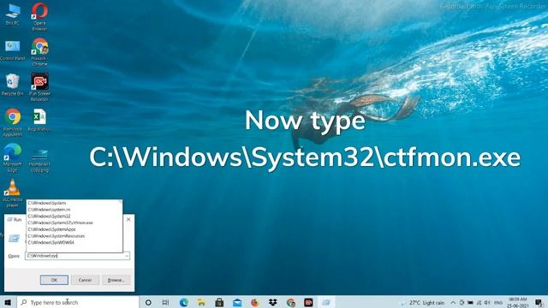Click Browse in the Run dialog
This screenshot has width=548, height=308.
[116, 280]
